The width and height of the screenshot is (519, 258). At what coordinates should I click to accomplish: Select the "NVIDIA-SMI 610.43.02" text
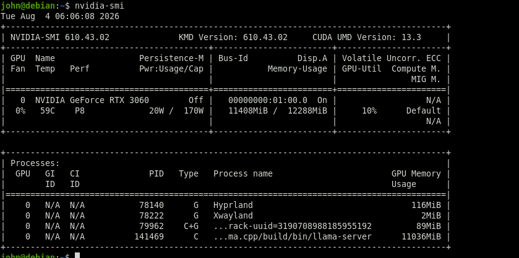coord(60,37)
